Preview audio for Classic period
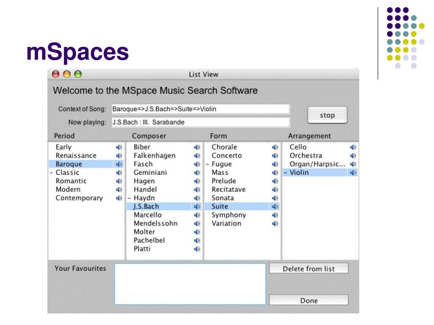This screenshot has width=434, height=325. coord(119,173)
